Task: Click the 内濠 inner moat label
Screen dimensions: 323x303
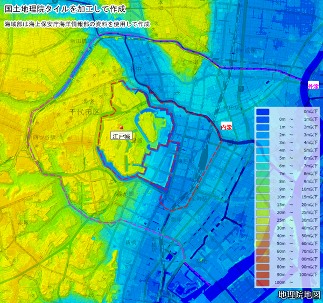Action: pos(226,126)
